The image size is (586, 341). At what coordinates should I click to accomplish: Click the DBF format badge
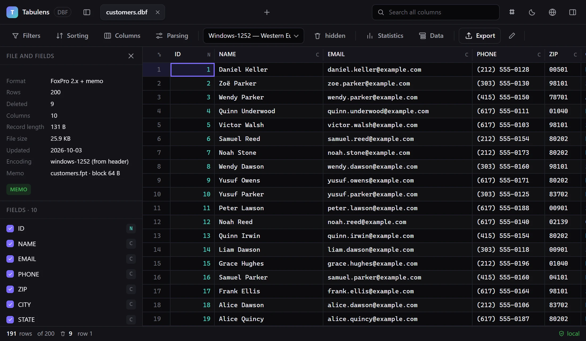pos(63,12)
